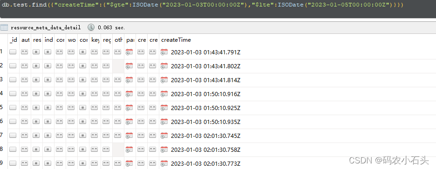Select the _id cell icon in the 02:01:30.773Z row
This screenshot has height=169, width=436.
[x=13, y=163]
